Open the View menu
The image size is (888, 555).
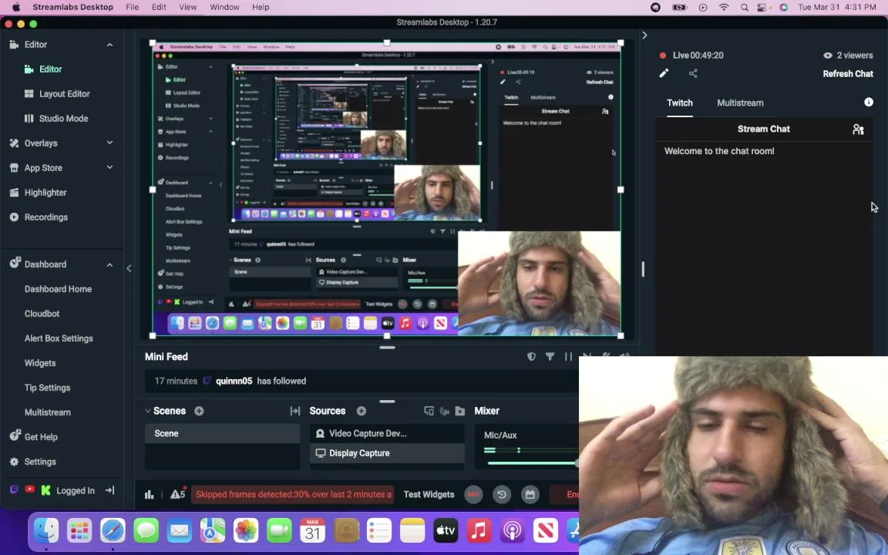tap(187, 7)
